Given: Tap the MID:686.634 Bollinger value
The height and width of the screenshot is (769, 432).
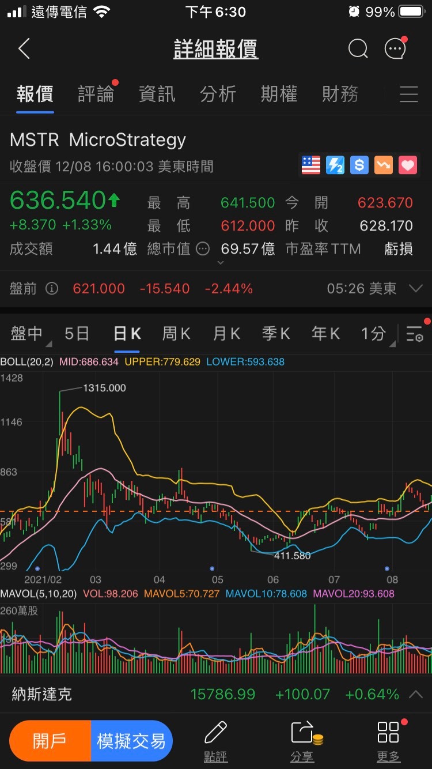Looking at the screenshot, I should [89, 362].
